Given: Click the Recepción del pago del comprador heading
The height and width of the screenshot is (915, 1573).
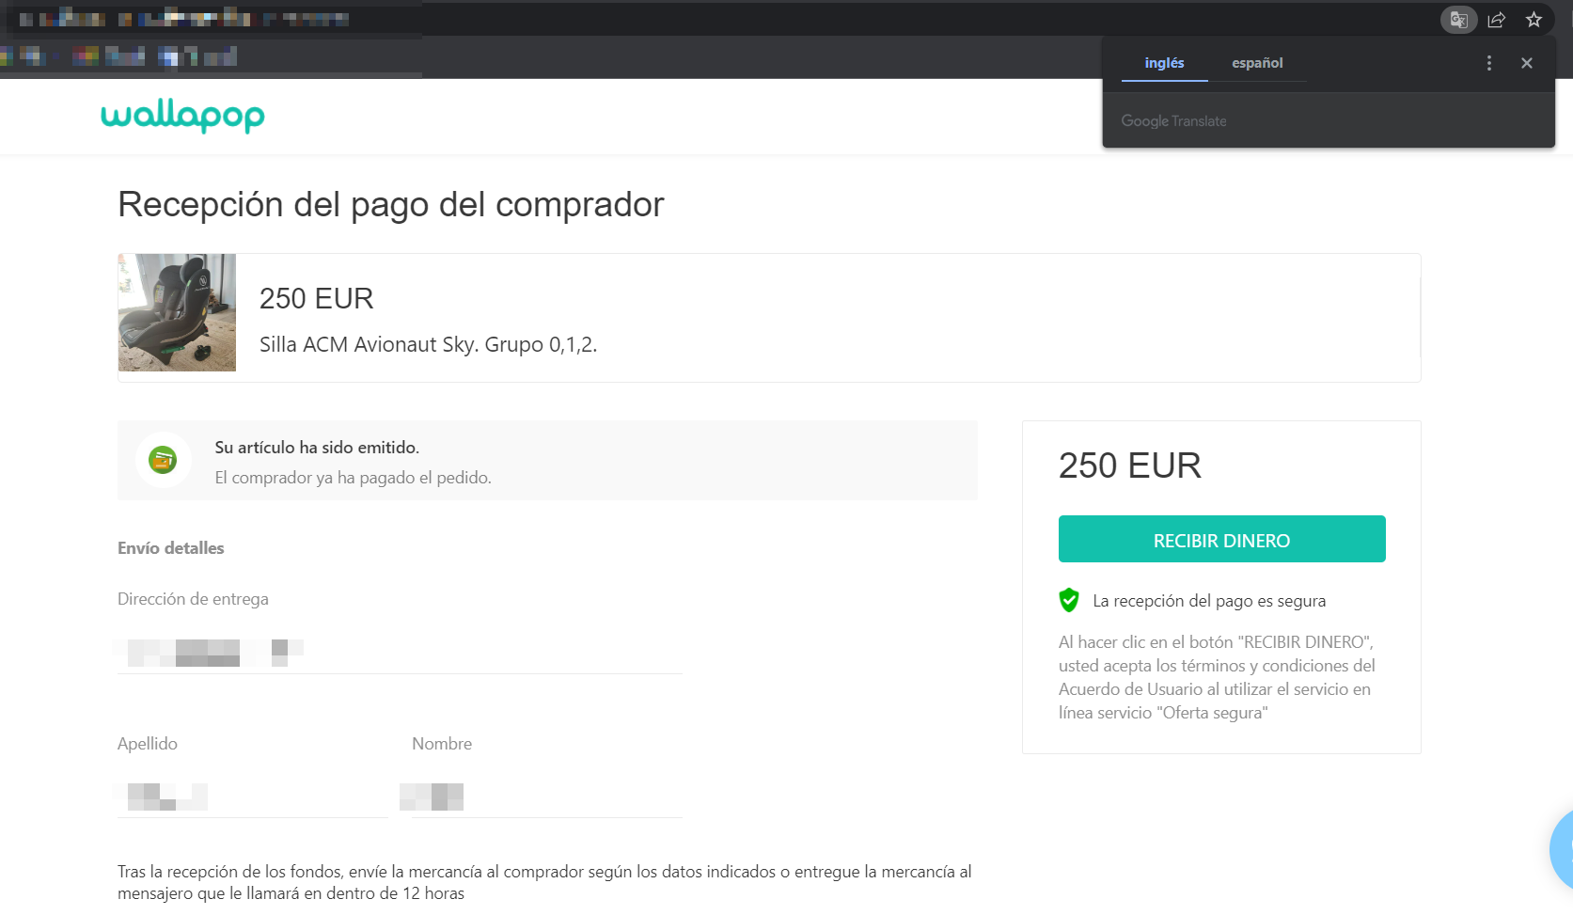Looking at the screenshot, I should [390, 204].
